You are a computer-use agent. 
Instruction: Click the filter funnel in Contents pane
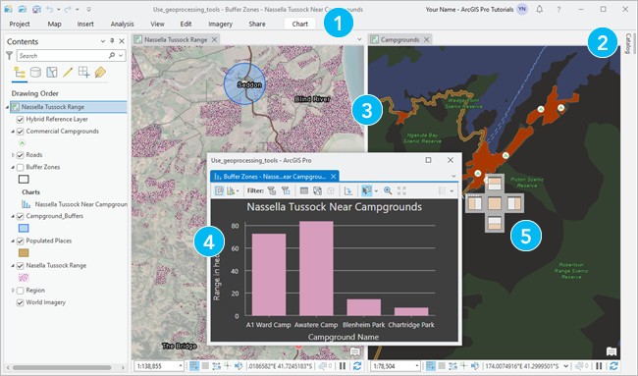[x=10, y=56]
